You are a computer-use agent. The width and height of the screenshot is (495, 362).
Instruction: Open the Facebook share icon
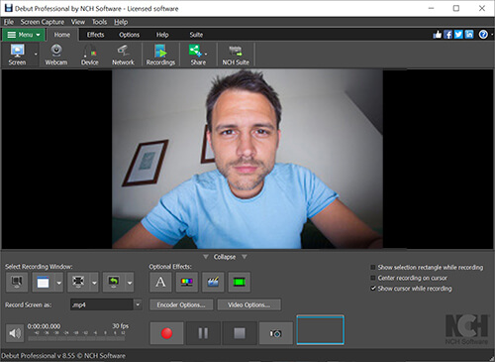[x=447, y=35]
